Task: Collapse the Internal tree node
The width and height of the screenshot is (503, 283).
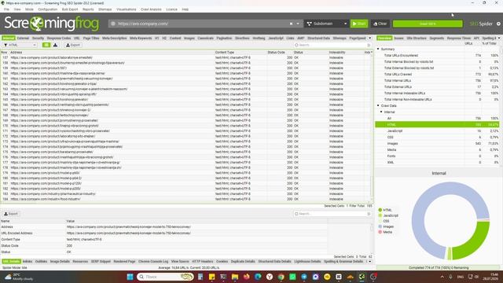Action: tap(381, 112)
